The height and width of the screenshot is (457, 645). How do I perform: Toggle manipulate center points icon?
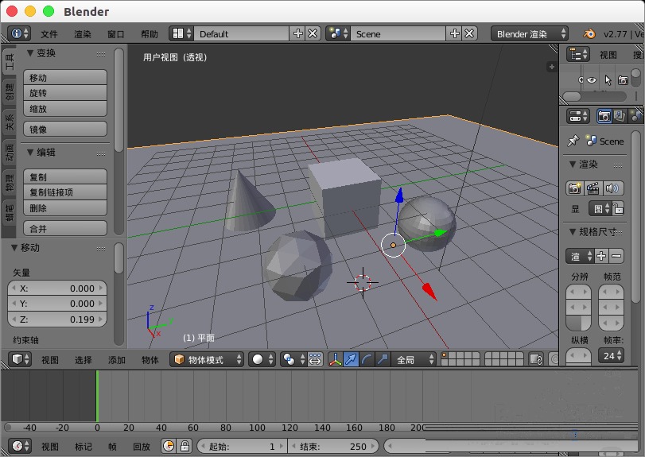pyautogui.click(x=315, y=359)
